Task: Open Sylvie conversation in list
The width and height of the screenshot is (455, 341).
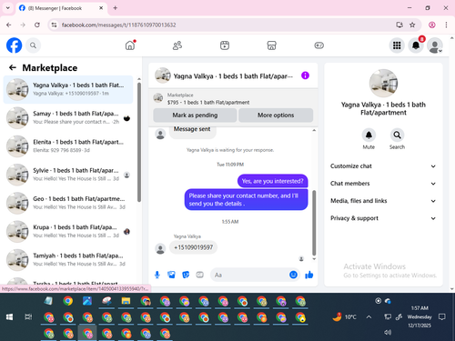Action: (x=68, y=175)
